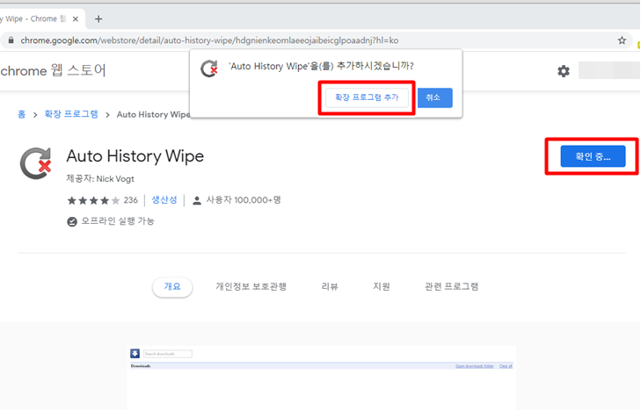
Task: Click the Auto History Wipe extension logo
Action: point(36,163)
